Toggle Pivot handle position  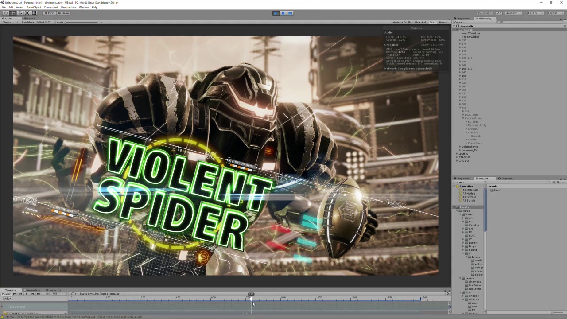[49, 13]
